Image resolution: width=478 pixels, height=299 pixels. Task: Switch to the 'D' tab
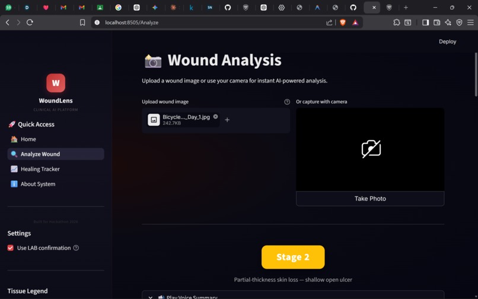pos(27,8)
